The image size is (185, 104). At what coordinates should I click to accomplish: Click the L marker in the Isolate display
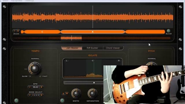(66, 61)
